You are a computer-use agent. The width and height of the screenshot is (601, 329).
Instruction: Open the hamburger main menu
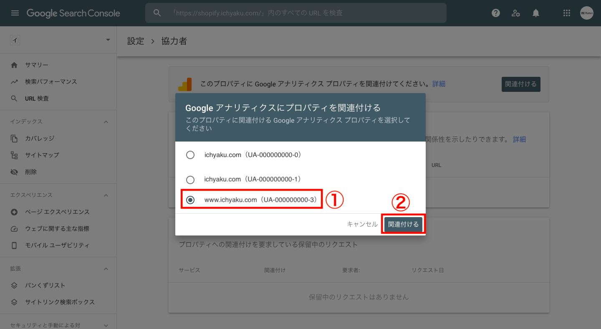[15, 13]
